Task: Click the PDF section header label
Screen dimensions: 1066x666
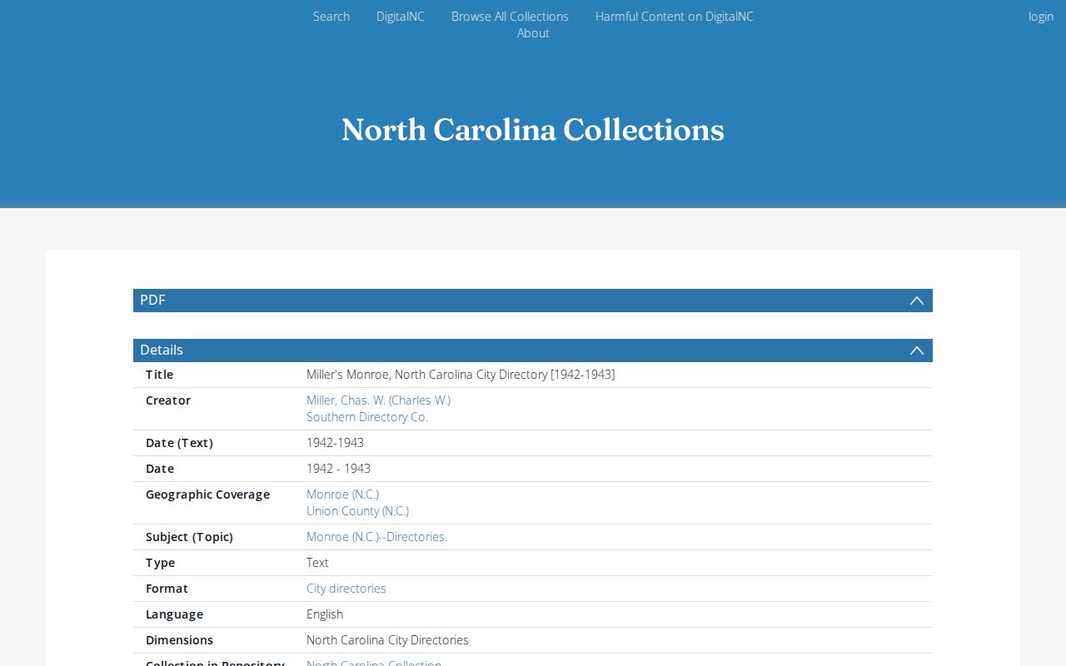Action: 152,301
